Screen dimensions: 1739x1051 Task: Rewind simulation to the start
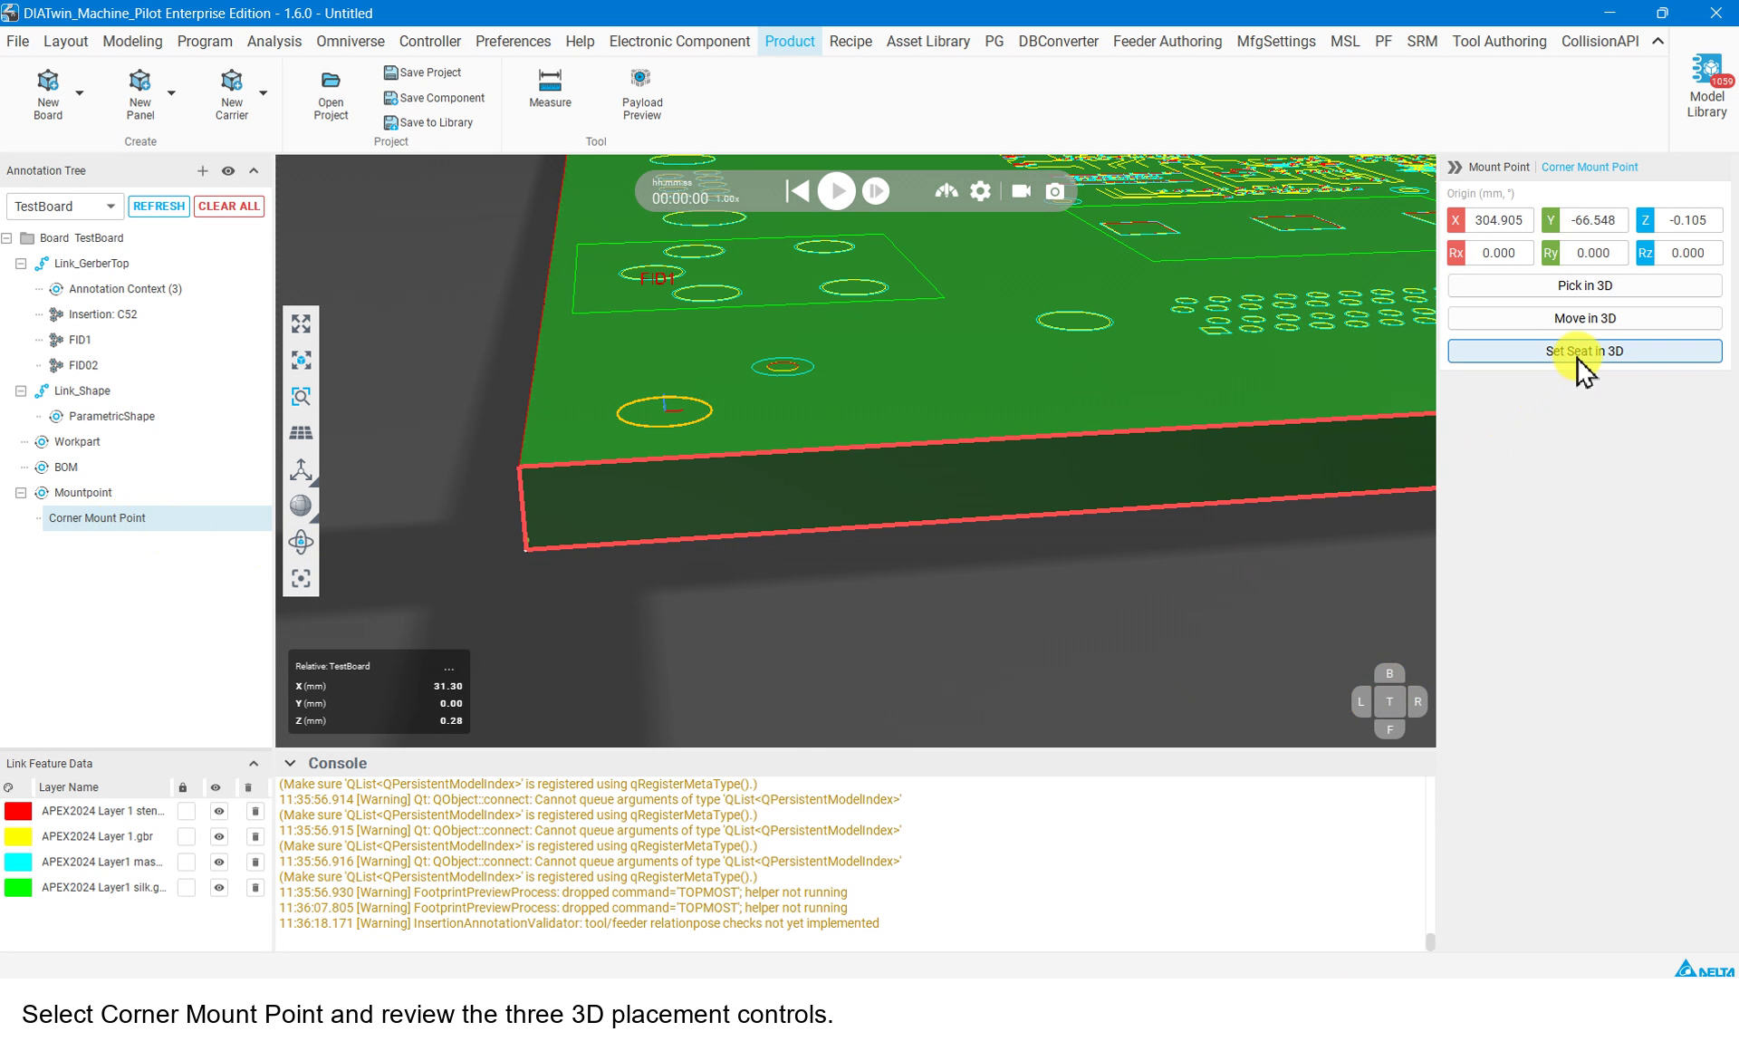tap(797, 191)
